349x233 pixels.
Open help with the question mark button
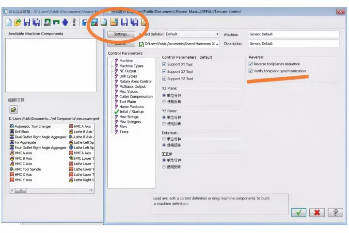click(x=335, y=213)
